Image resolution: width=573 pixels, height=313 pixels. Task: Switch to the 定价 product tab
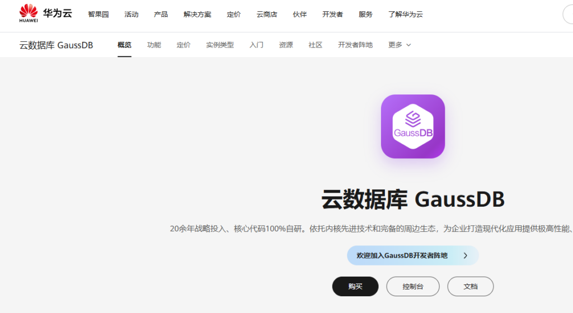[x=184, y=45]
